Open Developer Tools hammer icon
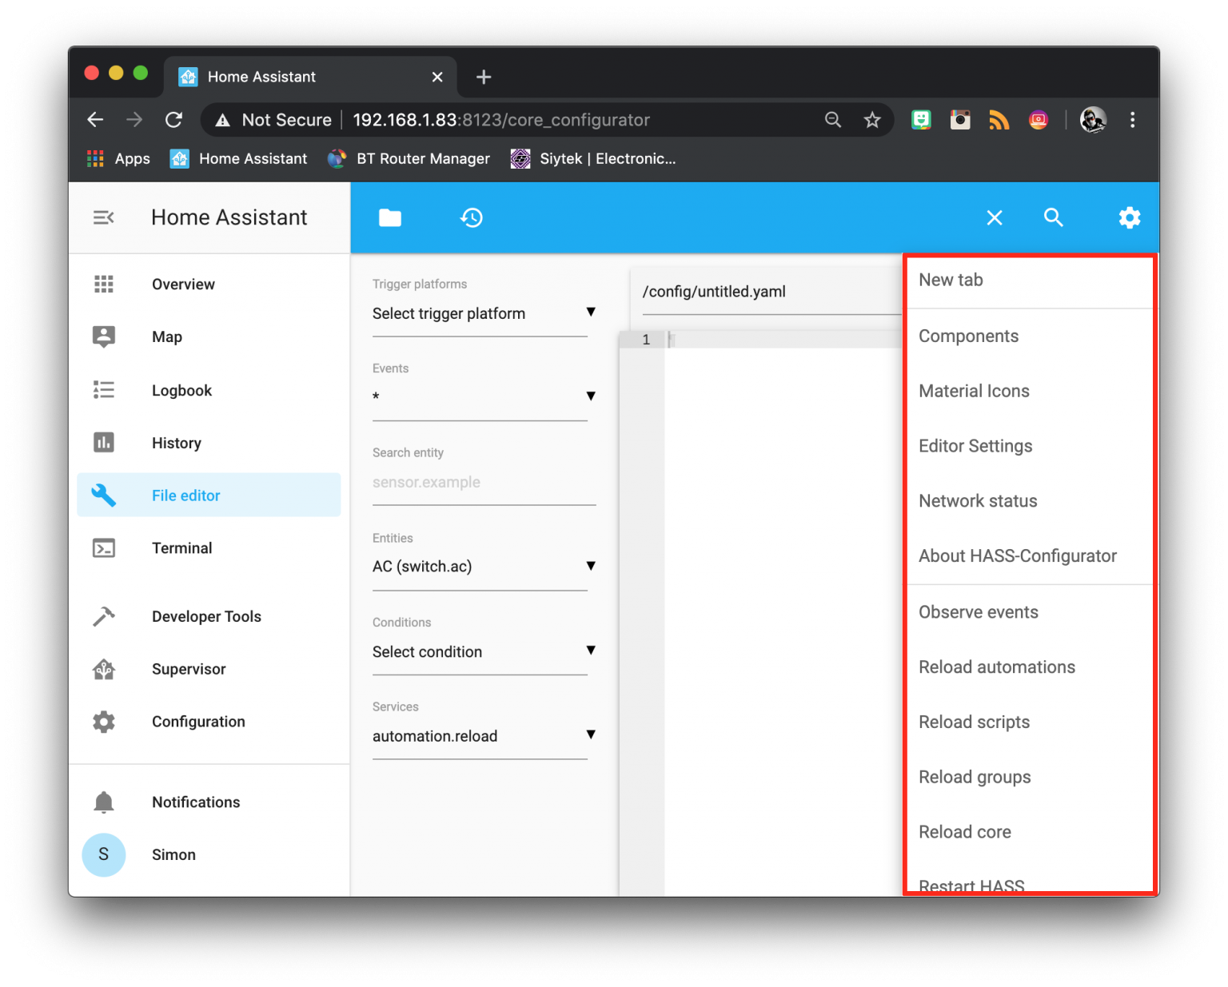1228x987 pixels. [103, 615]
